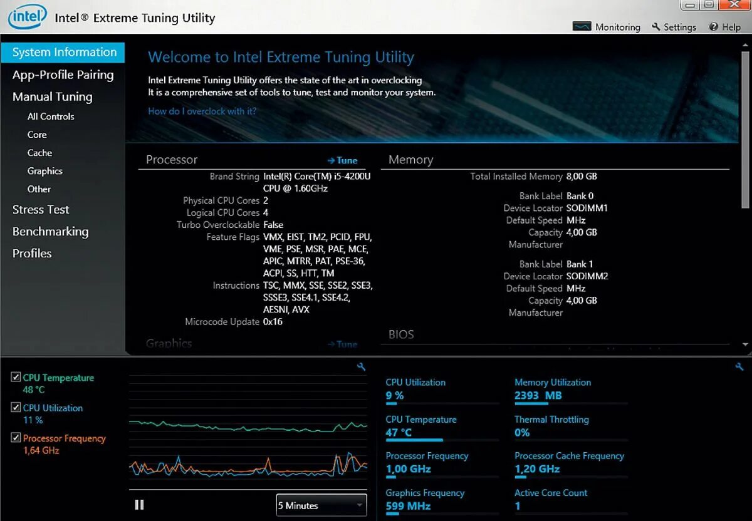The image size is (752, 521).
Task: Pause the monitoring graph
Action: [x=139, y=505]
